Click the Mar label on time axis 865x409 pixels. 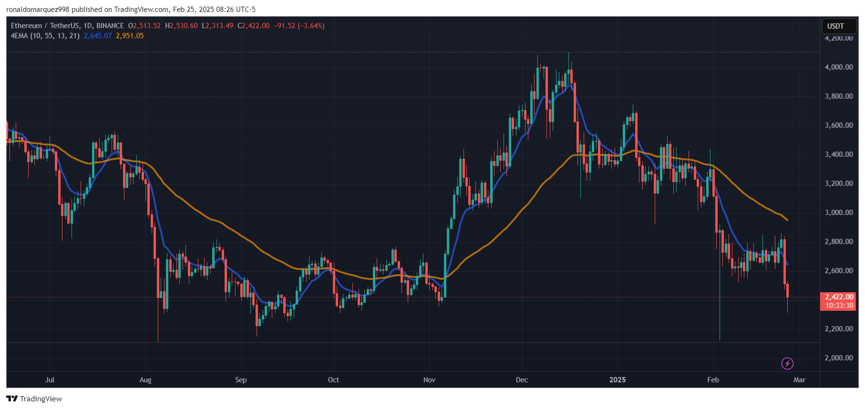(x=799, y=380)
